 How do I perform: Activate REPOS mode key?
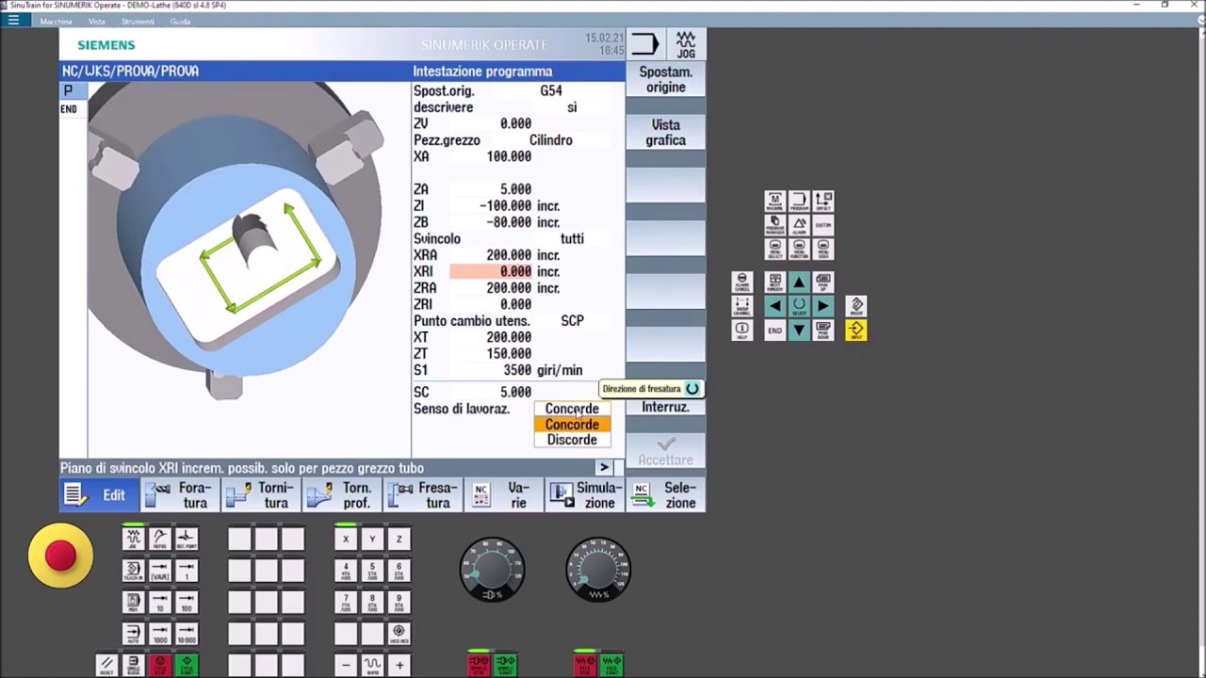(x=160, y=539)
